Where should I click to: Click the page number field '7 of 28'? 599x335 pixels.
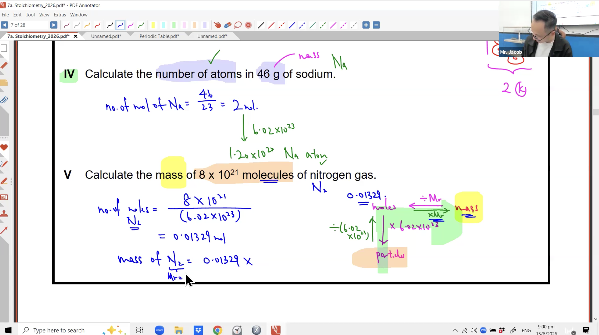[x=29, y=25]
